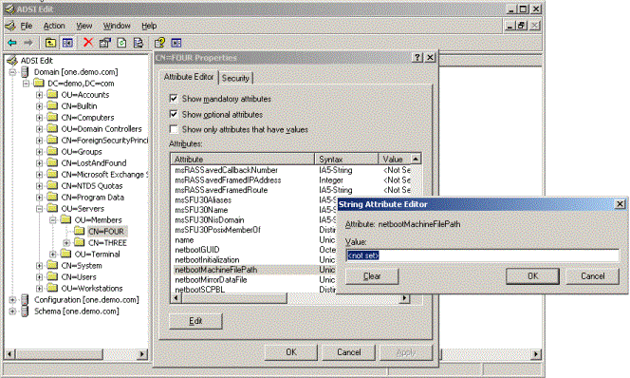Open the Properties toolbar icon

(x=105, y=43)
